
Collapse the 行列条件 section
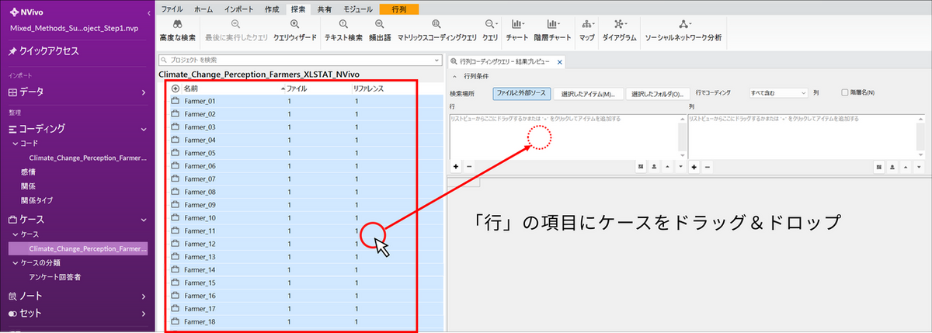coord(455,77)
